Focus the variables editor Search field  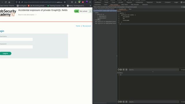pos(153,102)
